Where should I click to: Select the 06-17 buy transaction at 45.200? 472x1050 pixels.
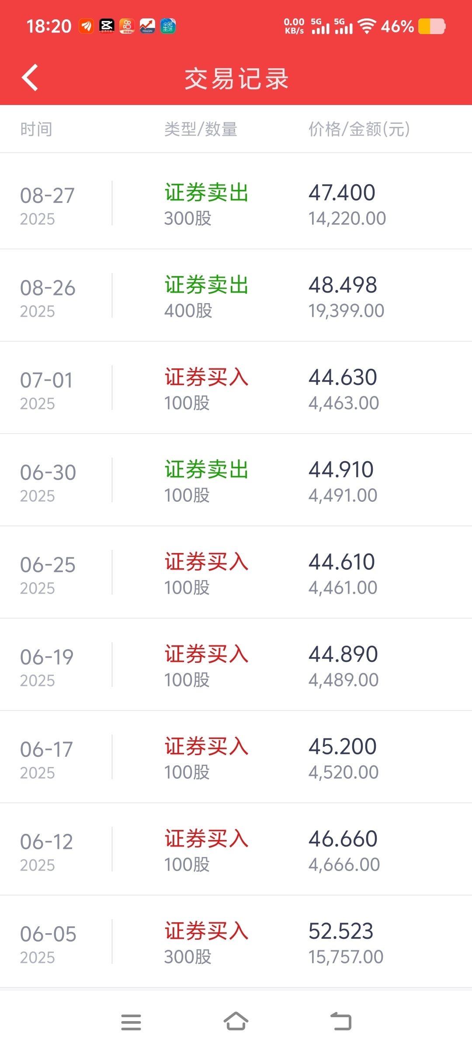[x=236, y=757]
